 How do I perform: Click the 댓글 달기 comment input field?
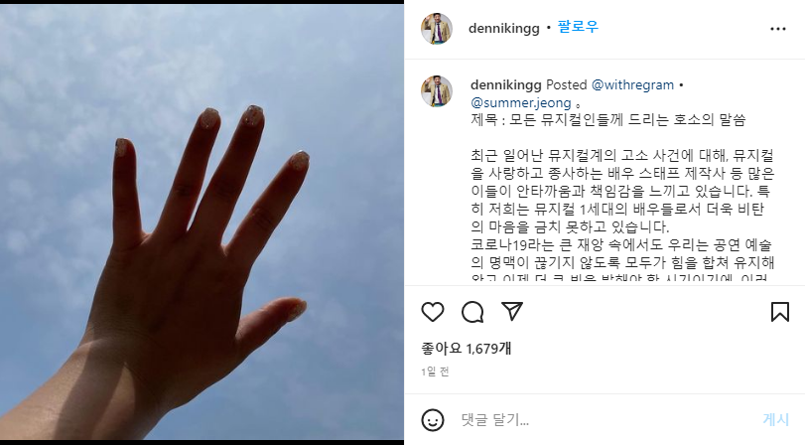(605, 420)
